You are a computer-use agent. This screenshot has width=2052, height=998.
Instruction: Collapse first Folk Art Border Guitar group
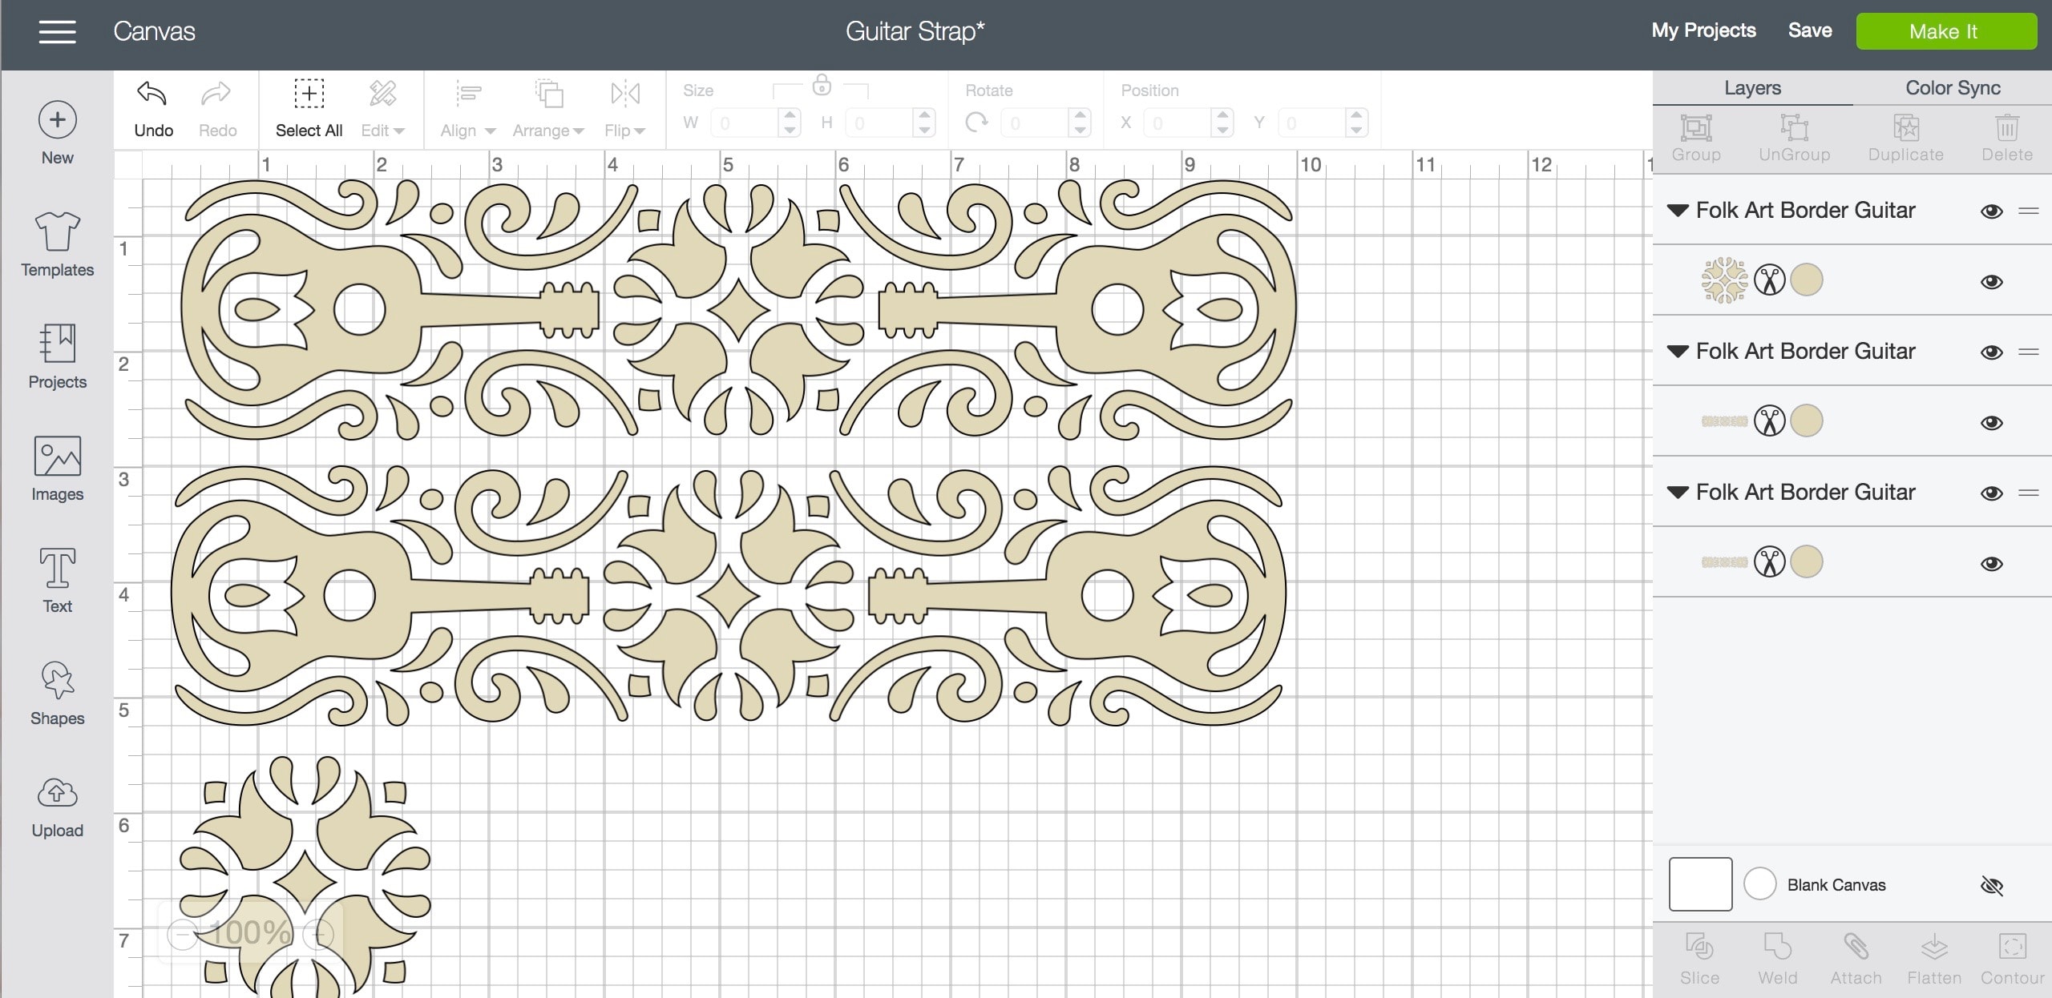1678,211
